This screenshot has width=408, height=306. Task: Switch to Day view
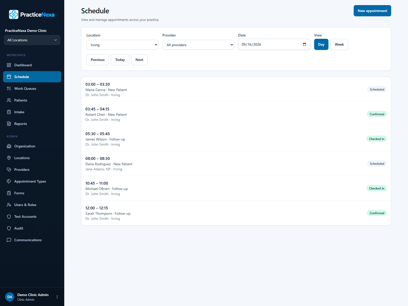tap(321, 44)
